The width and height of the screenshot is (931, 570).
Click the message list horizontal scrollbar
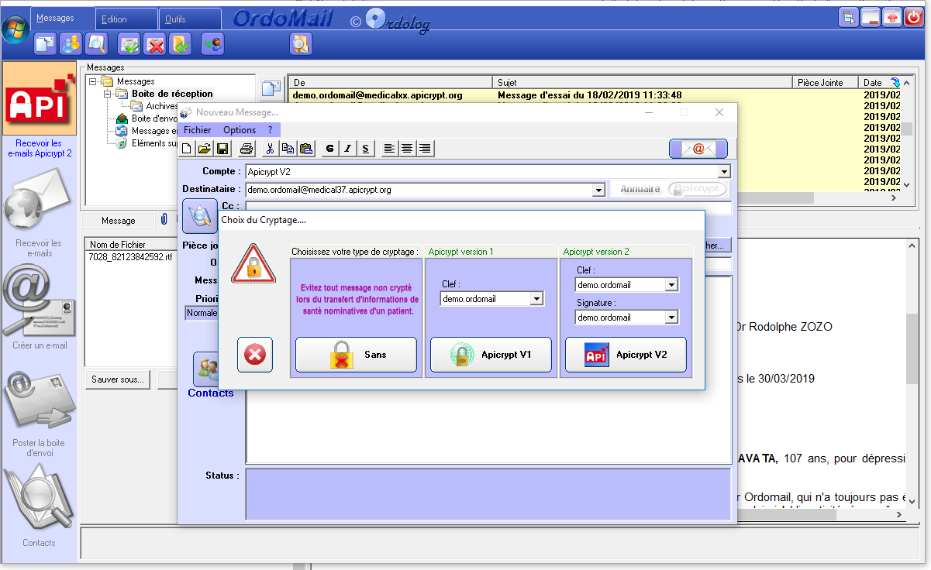pyautogui.click(x=589, y=198)
